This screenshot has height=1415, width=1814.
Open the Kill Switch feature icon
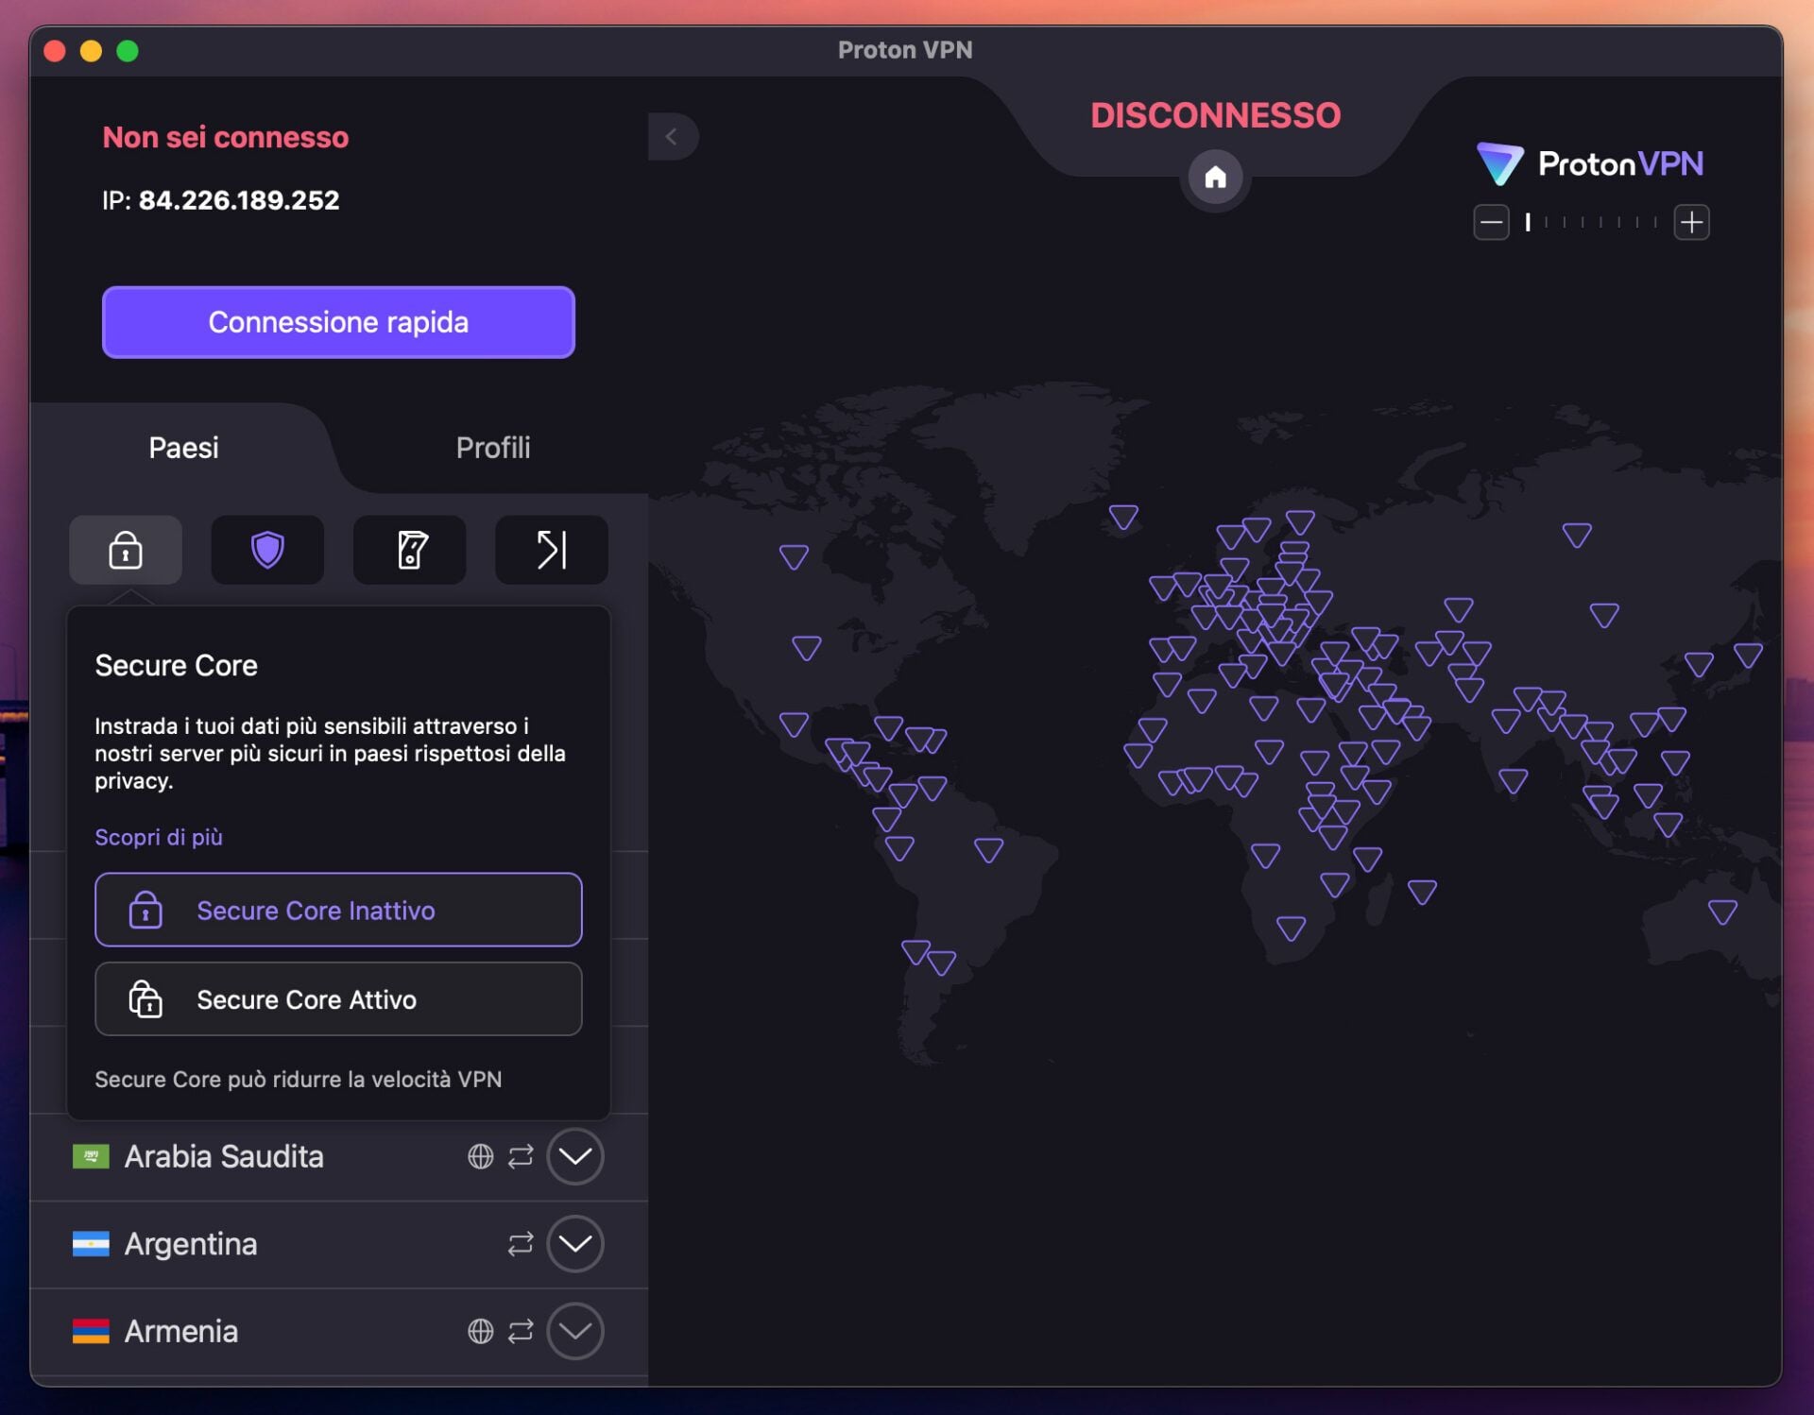(x=410, y=550)
